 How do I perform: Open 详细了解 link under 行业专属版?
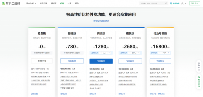pos(153,94)
